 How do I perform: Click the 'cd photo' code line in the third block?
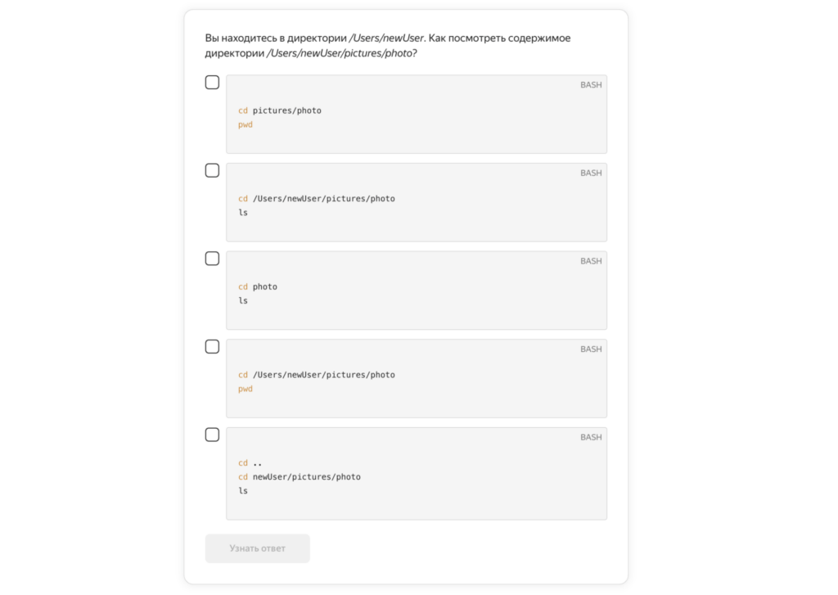[x=257, y=286]
